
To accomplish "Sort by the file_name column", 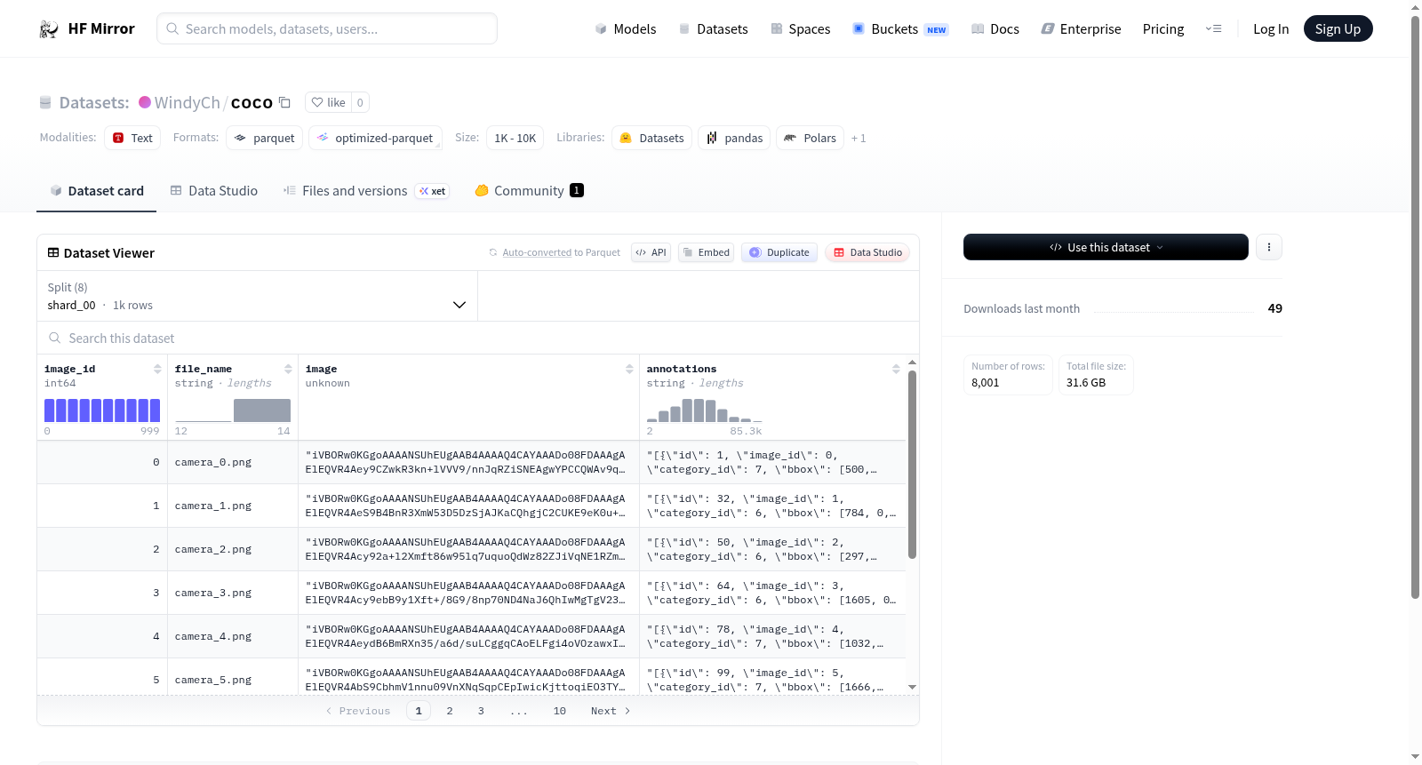I will click(288, 369).
